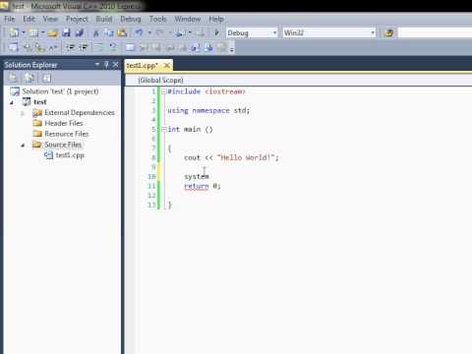
Task: Click the Navigate Backward icon
Action: [180, 32]
